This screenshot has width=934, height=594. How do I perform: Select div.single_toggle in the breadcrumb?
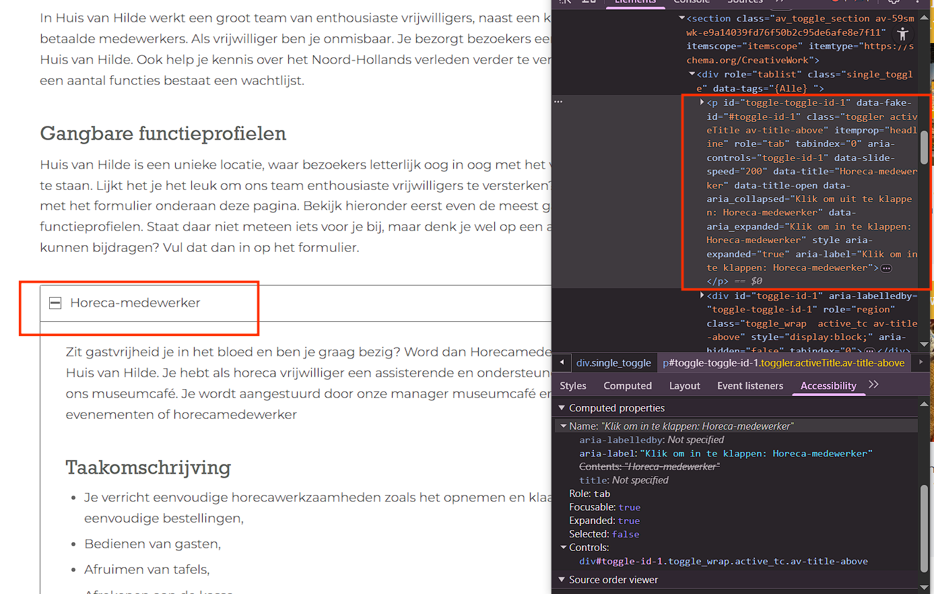[613, 363]
